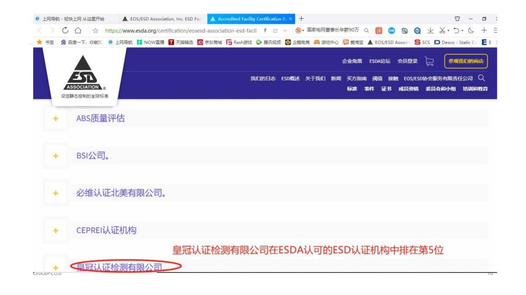Open address bar dropdown chevron
Image resolution: width=526 pixels, height=295 pixels.
[x=285, y=30]
